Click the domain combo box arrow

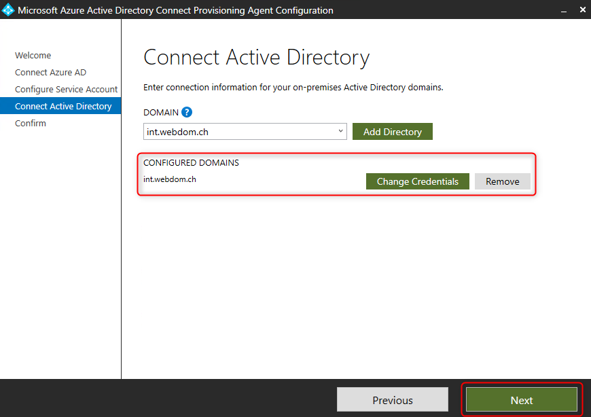tap(340, 131)
